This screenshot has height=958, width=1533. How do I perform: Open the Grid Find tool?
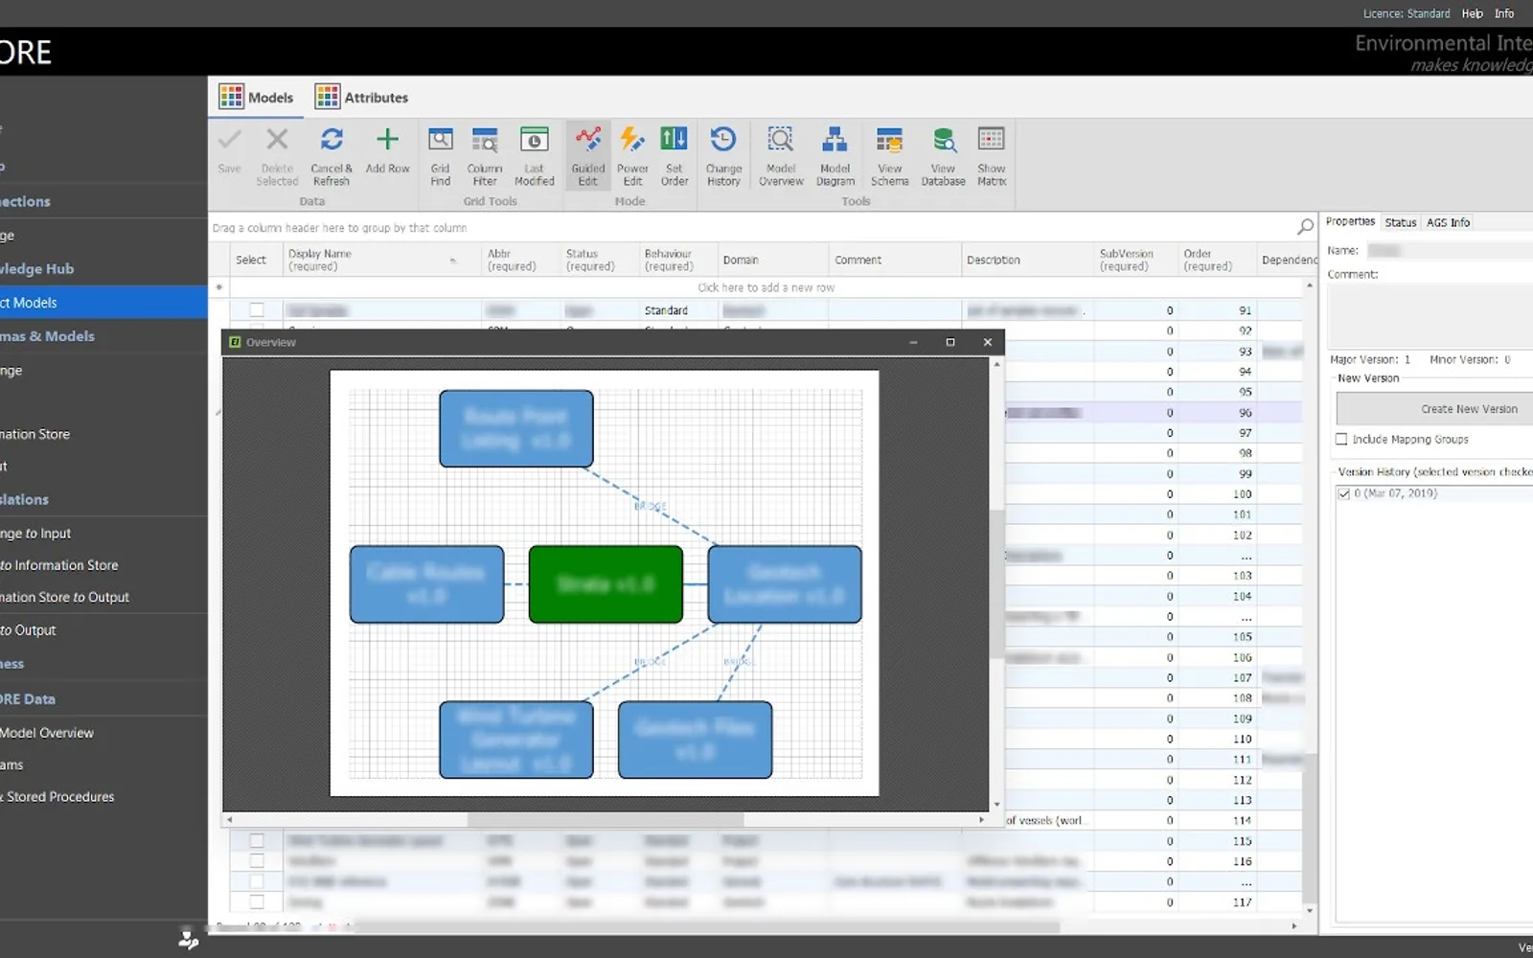[440, 156]
